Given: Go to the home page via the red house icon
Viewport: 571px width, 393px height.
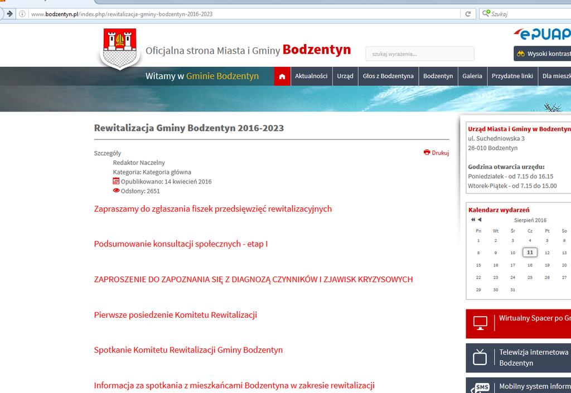Looking at the screenshot, I should tap(282, 76).
